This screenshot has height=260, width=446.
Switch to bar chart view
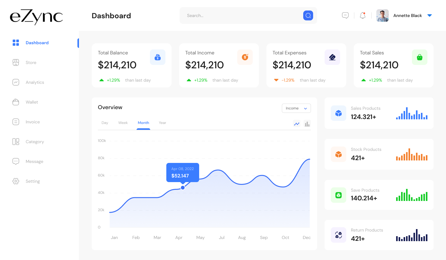tap(307, 124)
